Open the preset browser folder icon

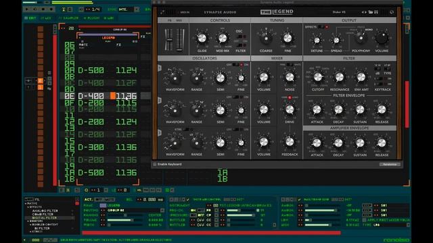click(371, 12)
